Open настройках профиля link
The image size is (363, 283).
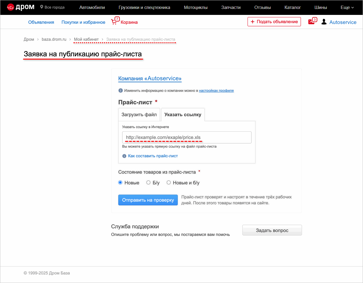click(x=216, y=91)
